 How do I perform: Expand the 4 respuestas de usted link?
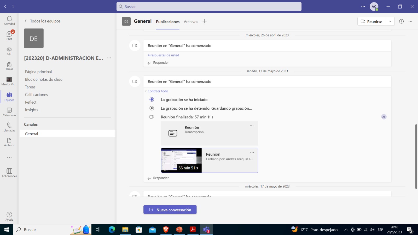(x=163, y=55)
